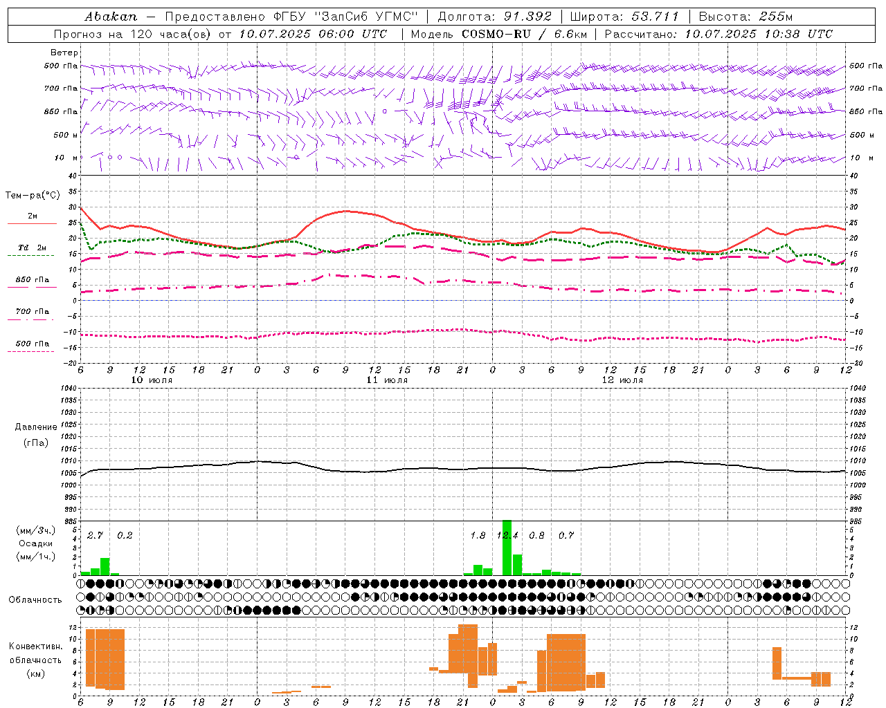
Task: Click the precipitation total "2.7"
Action: pyautogui.click(x=95, y=535)
